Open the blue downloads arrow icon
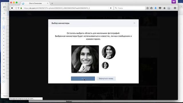This screenshot has width=183, height=103. [156, 8]
